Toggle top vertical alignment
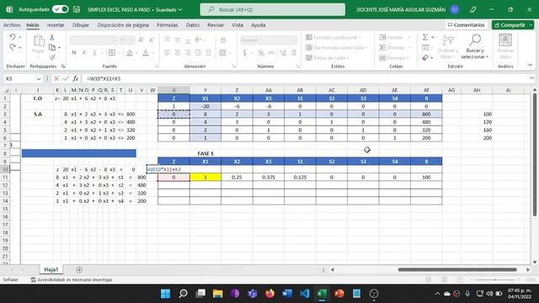The height and width of the screenshot is (303, 539). (x=167, y=40)
